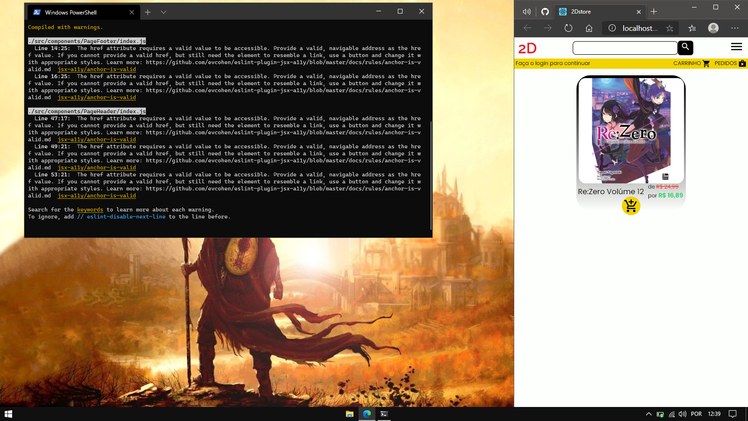This screenshot has width=748, height=421.
Task: Click jsx-a11y link for Line 53:21
Action: point(97,196)
